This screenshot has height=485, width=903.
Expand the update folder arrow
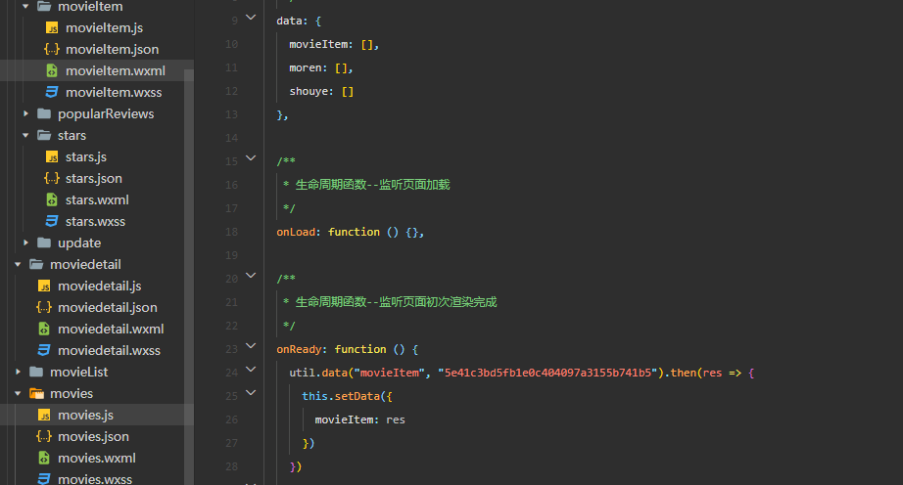click(25, 243)
